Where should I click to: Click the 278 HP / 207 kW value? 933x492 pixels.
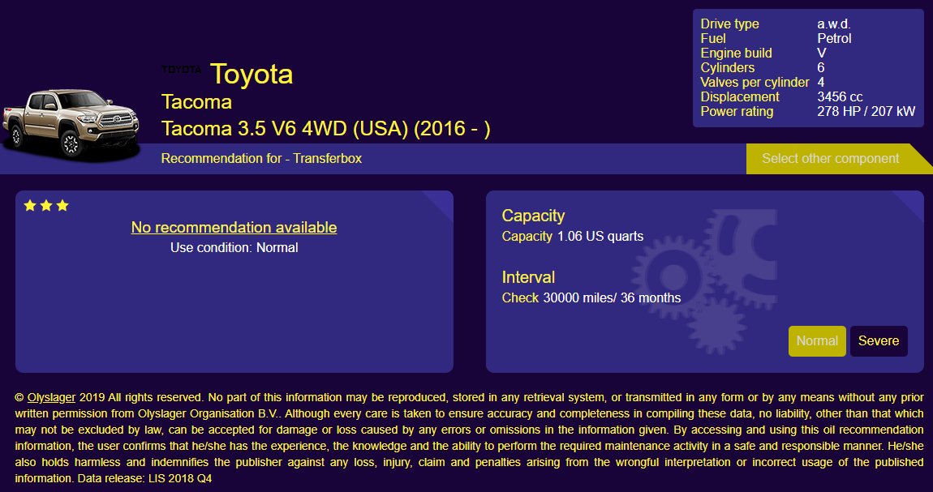[x=866, y=111]
